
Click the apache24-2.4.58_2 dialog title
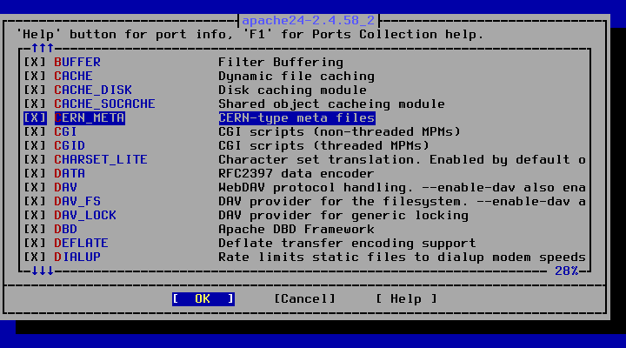click(309, 21)
